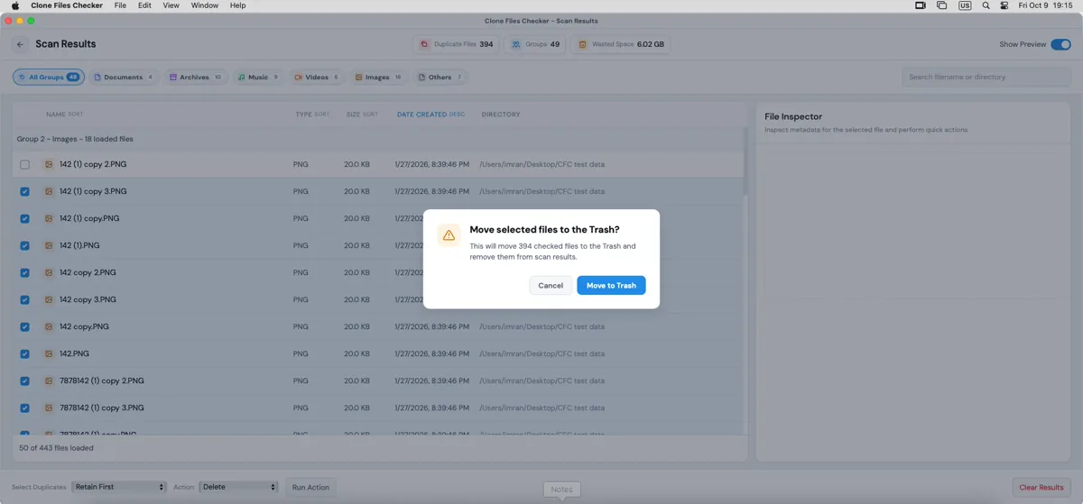
Task: Sort by the SIZE column header
Action: [x=362, y=115]
